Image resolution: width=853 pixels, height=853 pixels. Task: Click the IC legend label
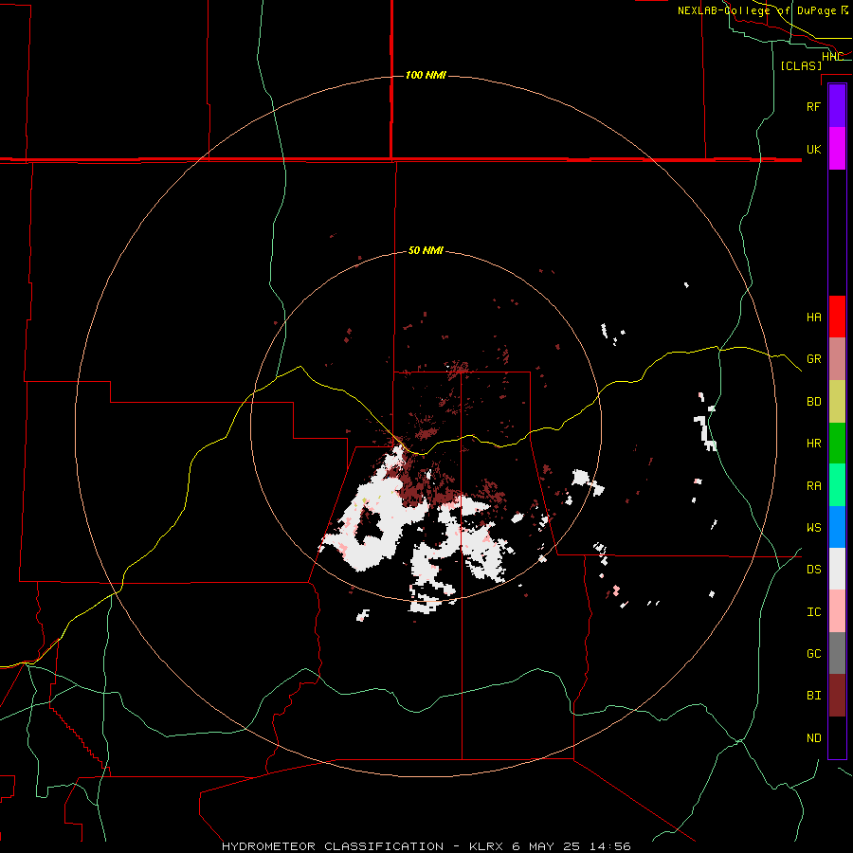pyautogui.click(x=813, y=612)
